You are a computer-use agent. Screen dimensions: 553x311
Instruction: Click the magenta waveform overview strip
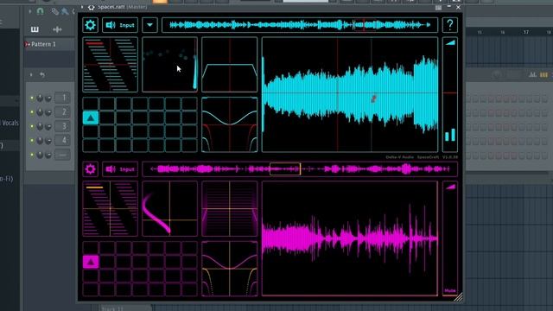point(300,169)
